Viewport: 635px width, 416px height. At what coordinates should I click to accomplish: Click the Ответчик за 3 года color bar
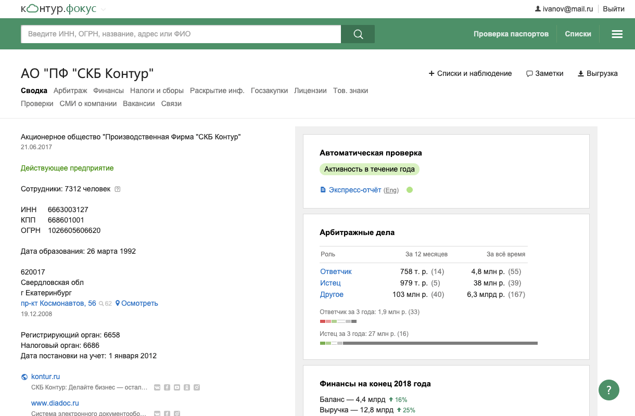click(x=338, y=321)
